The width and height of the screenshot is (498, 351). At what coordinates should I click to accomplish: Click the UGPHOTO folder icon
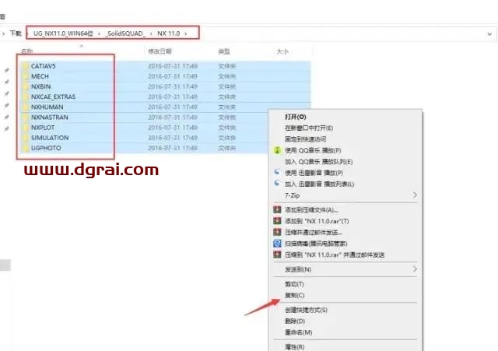[x=26, y=148]
